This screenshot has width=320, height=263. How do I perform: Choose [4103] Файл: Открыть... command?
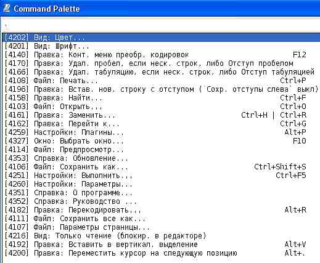click(x=162, y=107)
